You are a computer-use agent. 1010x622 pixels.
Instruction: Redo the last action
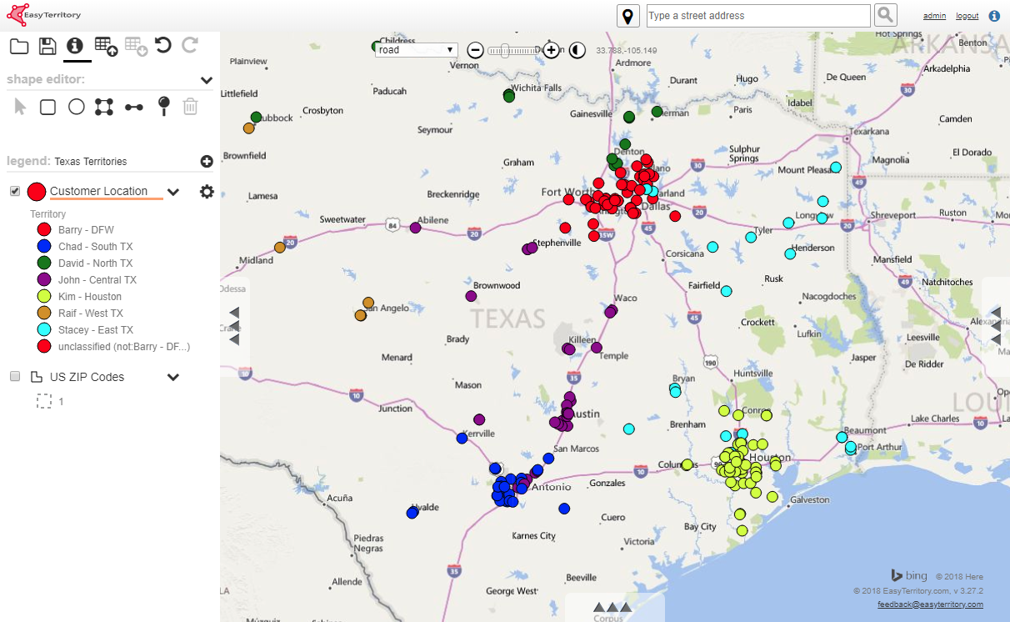190,46
